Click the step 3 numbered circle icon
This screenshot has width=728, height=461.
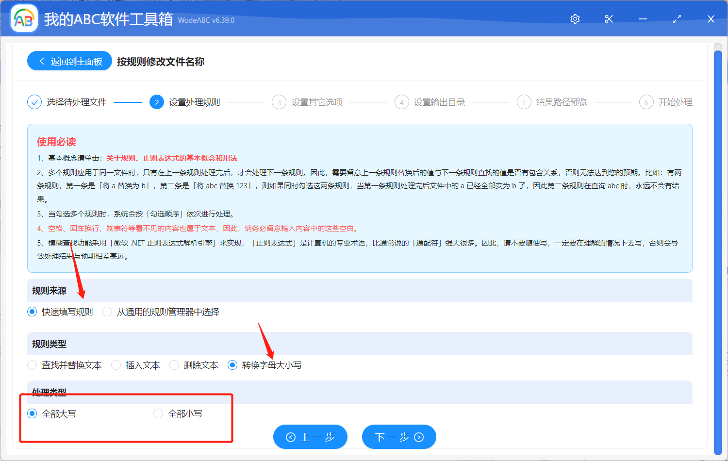[x=279, y=102]
